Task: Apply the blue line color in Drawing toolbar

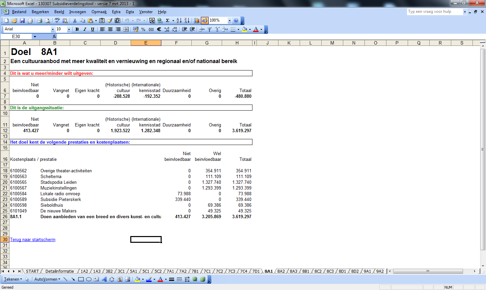Action: click(x=149, y=279)
